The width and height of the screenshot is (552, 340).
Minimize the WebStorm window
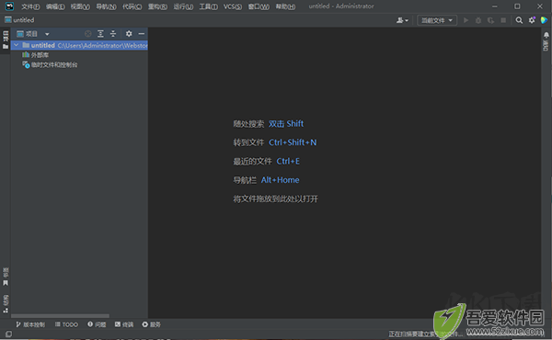click(495, 6)
